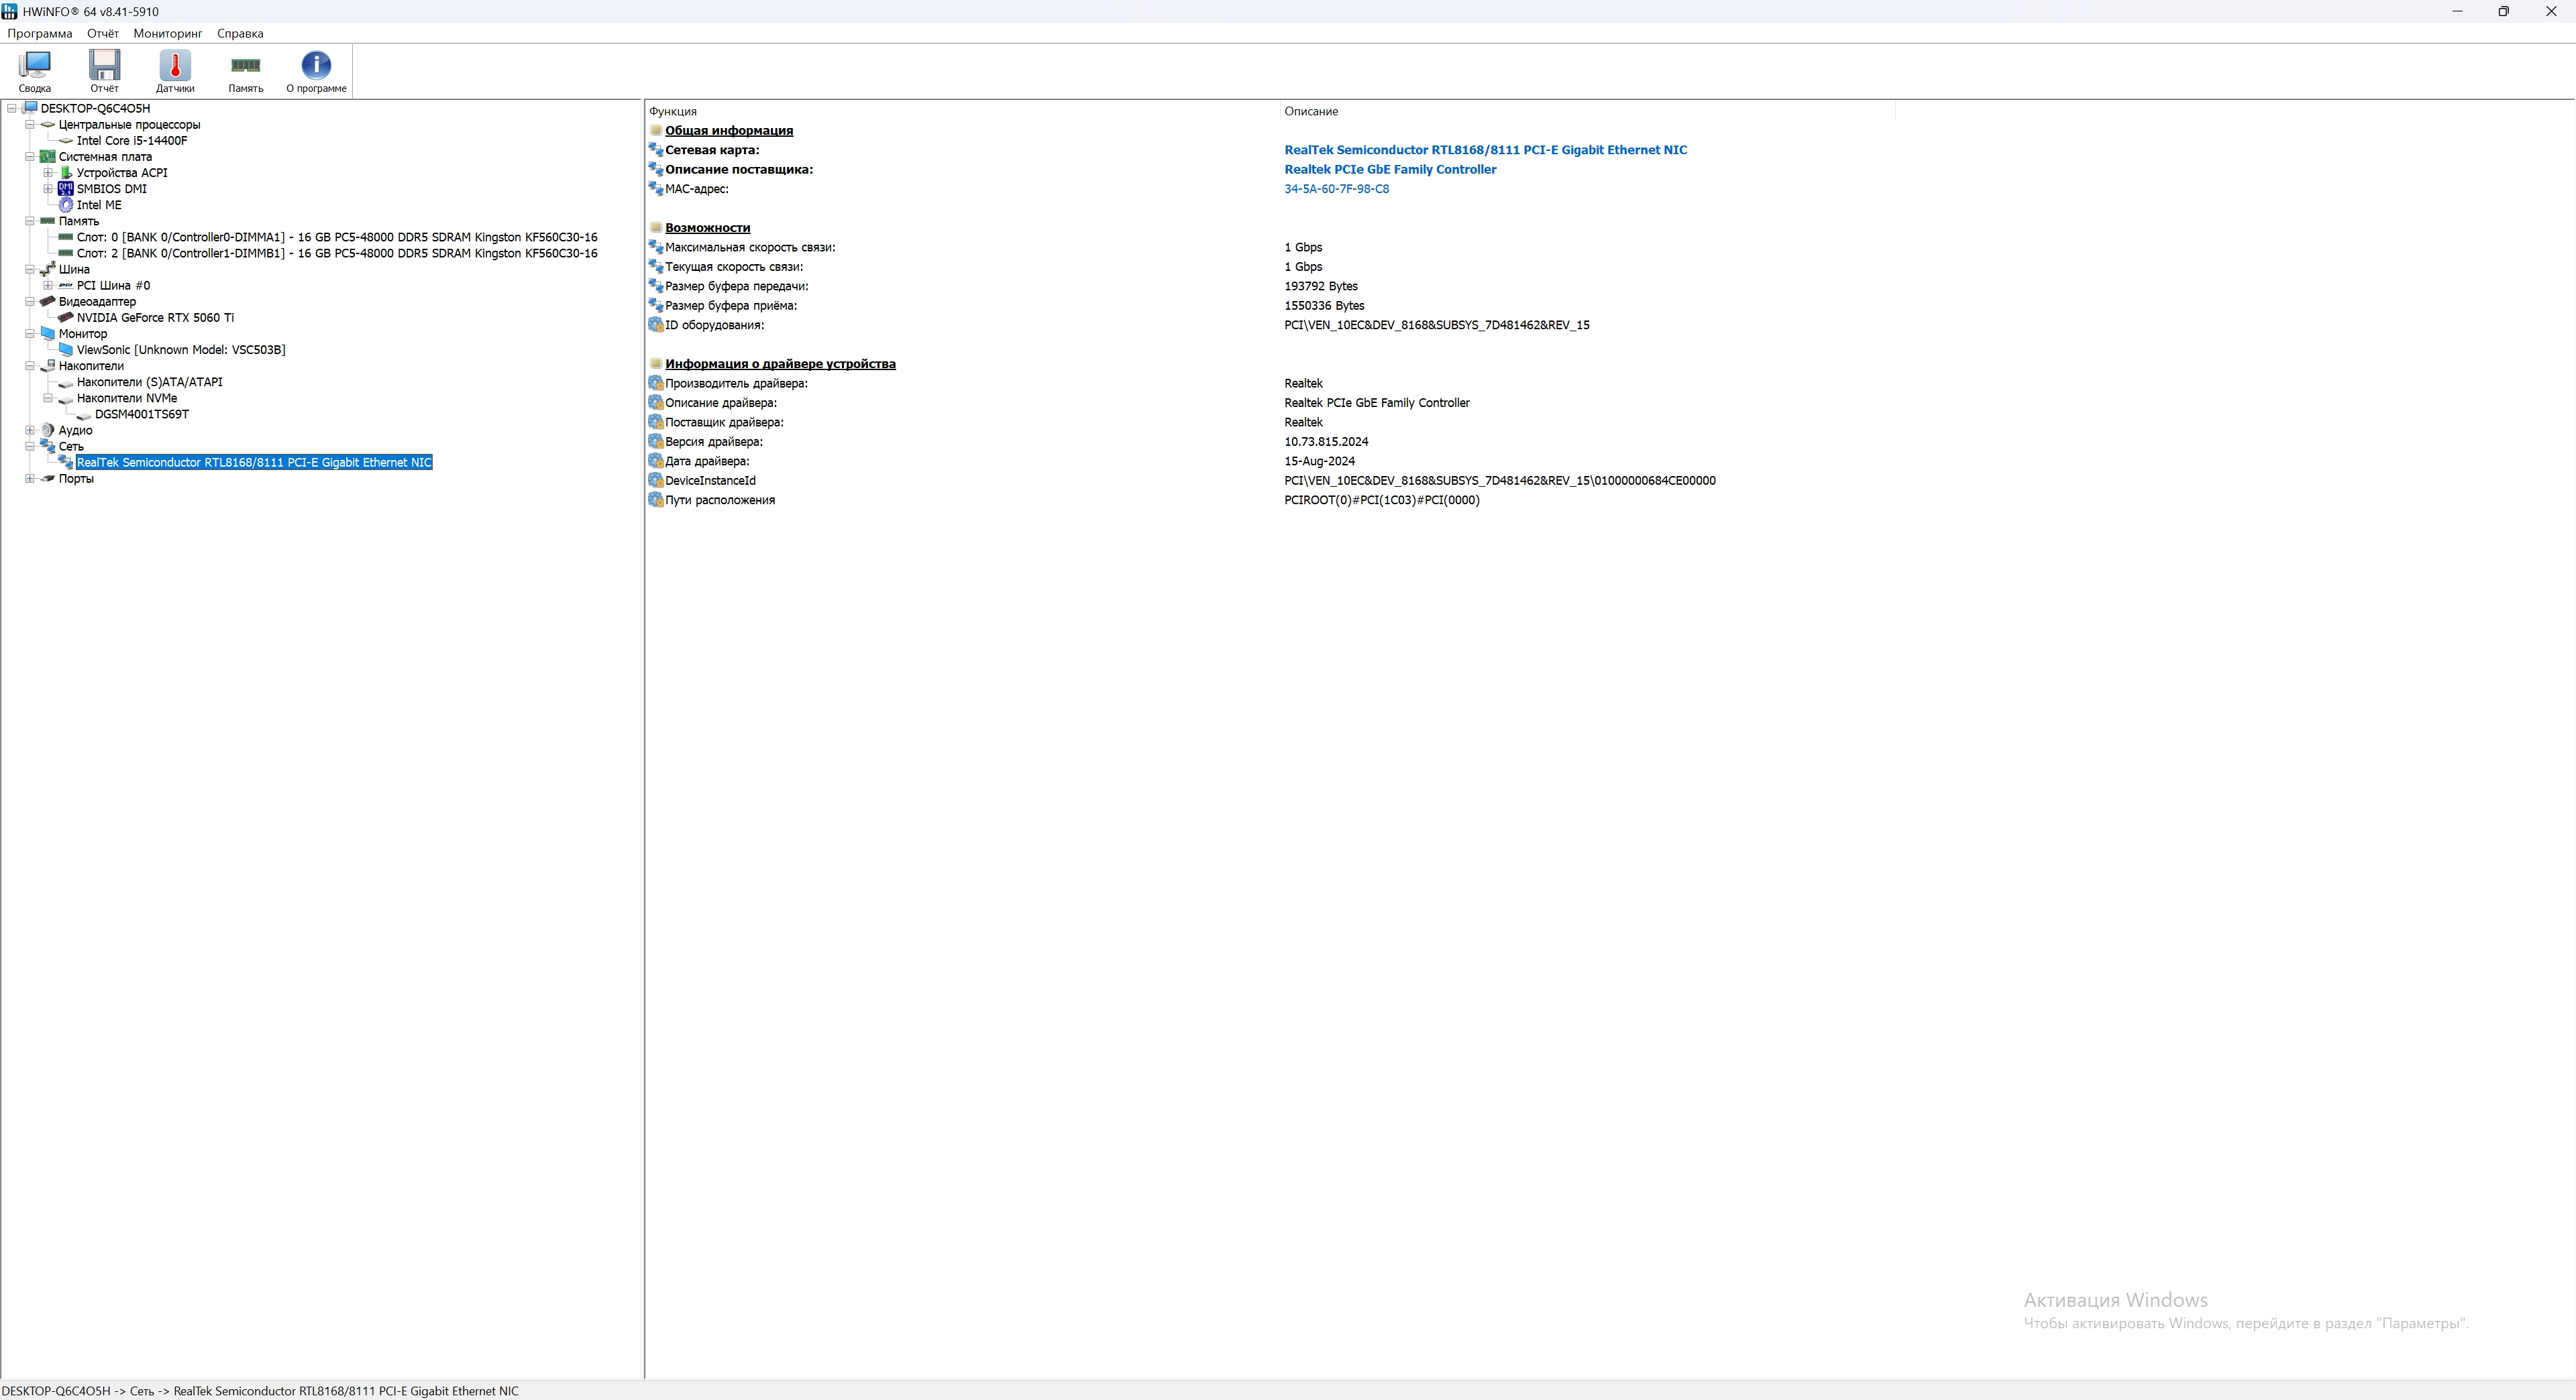Click the Описание column header

click(1310, 111)
